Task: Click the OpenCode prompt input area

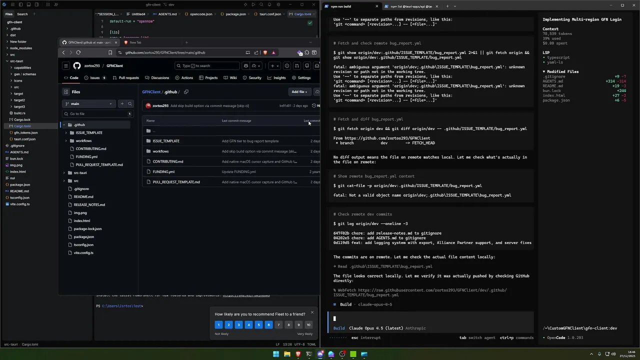Action: coord(430,318)
